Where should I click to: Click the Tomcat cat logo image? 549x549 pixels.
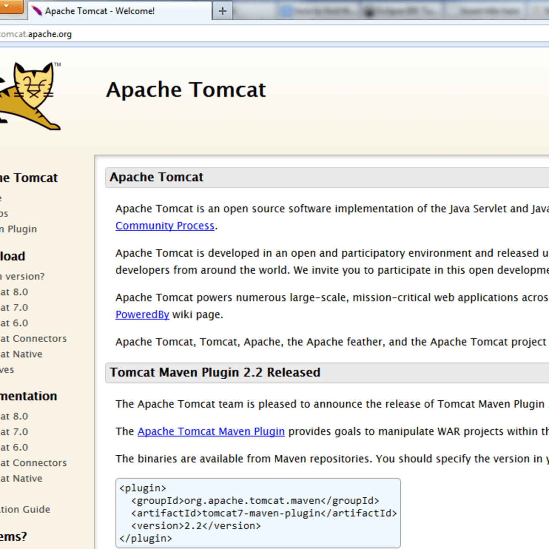[x=30, y=96]
